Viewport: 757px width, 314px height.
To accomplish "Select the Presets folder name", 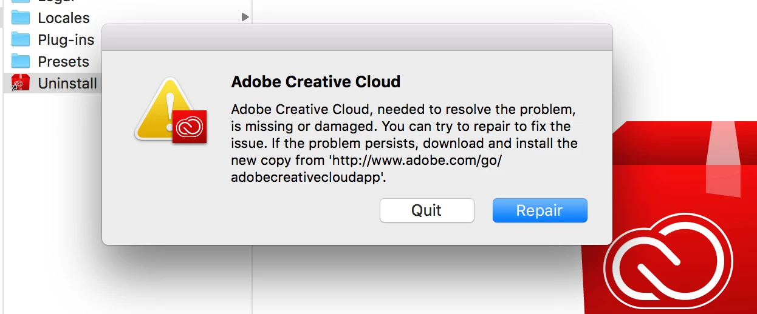I will click(x=63, y=62).
